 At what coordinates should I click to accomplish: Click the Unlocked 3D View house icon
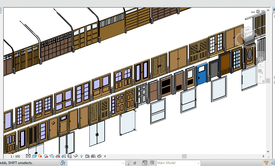pyautogui.click(x=70, y=156)
